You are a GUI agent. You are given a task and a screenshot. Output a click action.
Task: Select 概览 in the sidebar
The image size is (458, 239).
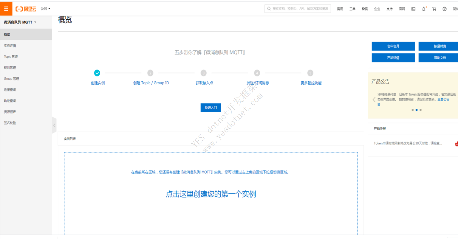[x=26, y=35]
